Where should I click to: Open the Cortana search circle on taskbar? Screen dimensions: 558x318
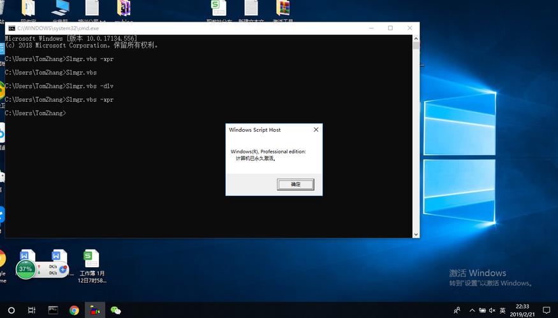(11, 310)
